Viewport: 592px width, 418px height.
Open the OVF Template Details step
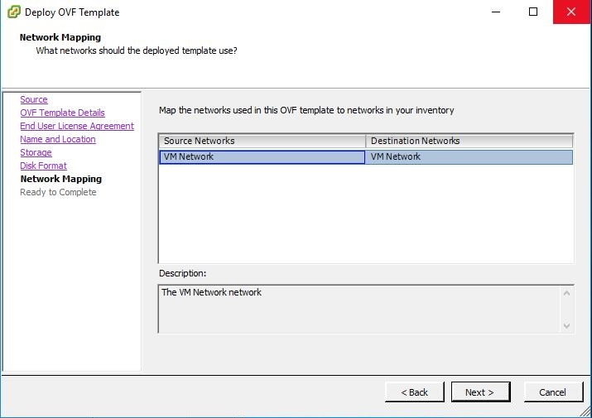(62, 113)
